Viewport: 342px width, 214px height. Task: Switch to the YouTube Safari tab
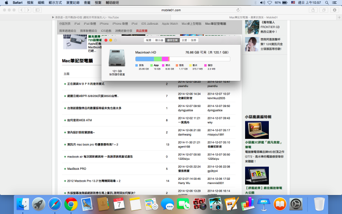(85, 17)
